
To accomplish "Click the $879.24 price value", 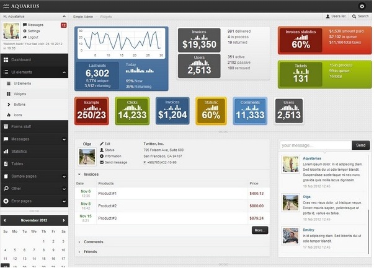I will [x=256, y=218].
